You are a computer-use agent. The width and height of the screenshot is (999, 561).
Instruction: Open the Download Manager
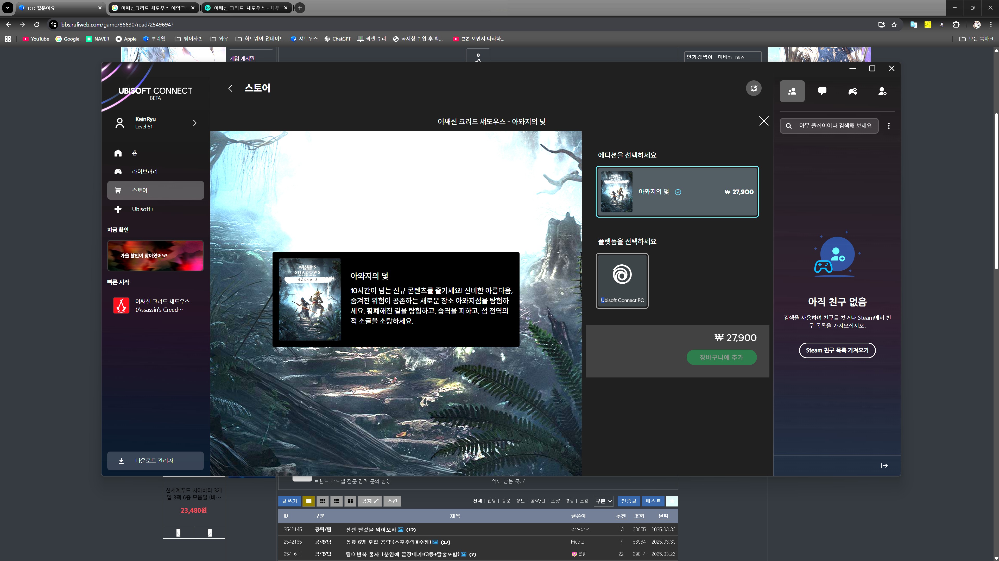(x=155, y=461)
